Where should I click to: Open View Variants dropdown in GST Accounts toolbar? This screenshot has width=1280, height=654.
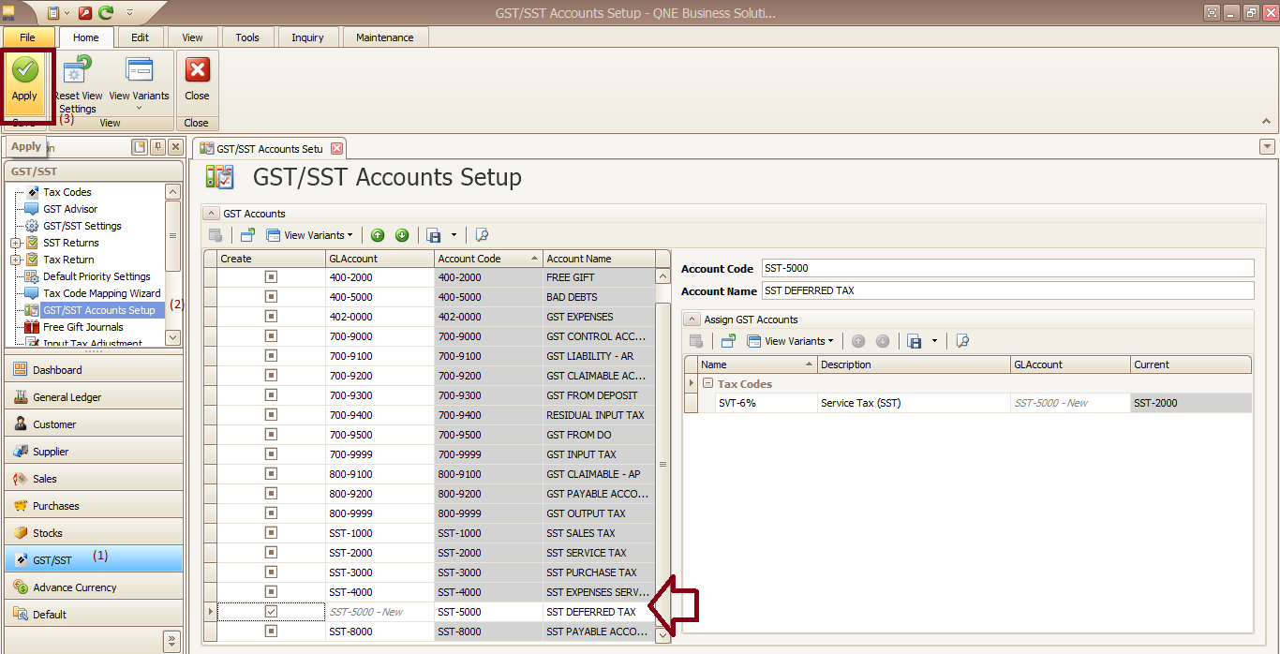click(x=310, y=235)
